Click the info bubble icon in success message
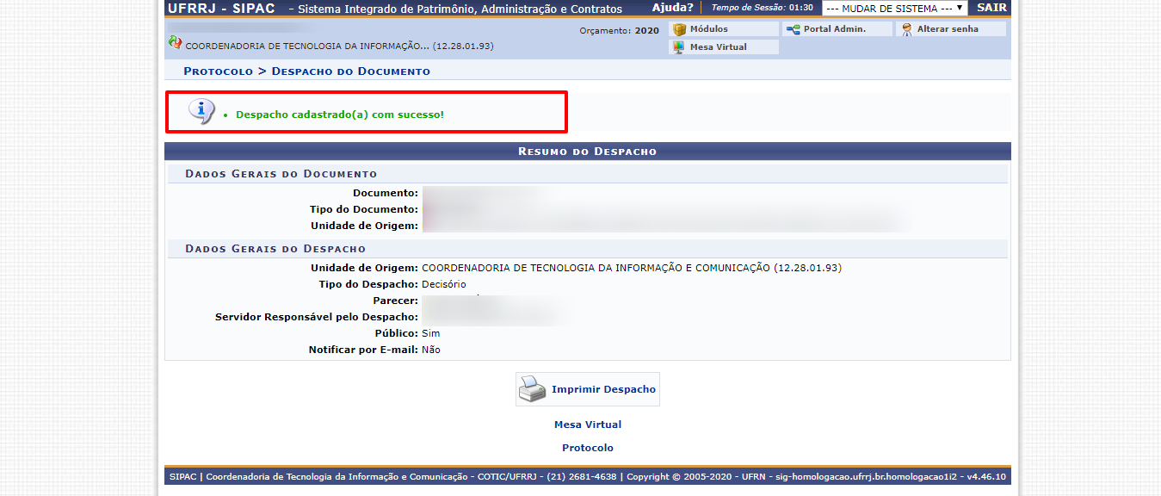Viewport: 1161px width, 496px height. (x=201, y=112)
